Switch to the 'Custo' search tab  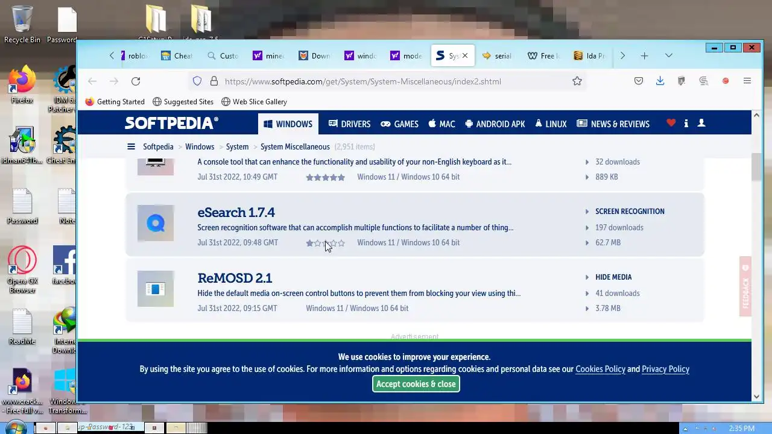coord(223,56)
